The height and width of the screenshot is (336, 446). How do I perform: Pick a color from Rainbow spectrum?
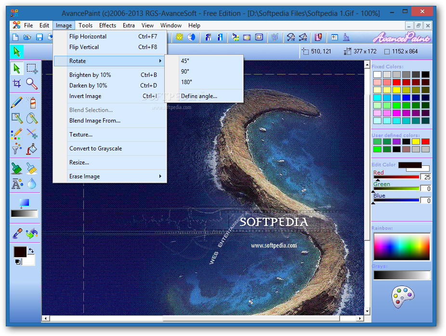tap(402, 247)
